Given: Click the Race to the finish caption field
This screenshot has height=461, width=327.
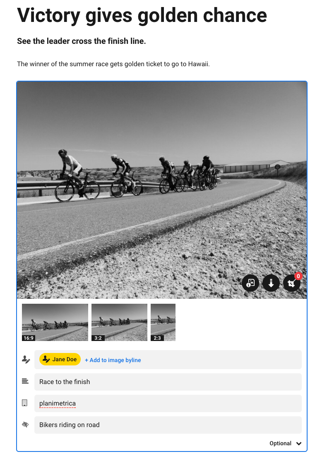Looking at the screenshot, I should [168, 382].
